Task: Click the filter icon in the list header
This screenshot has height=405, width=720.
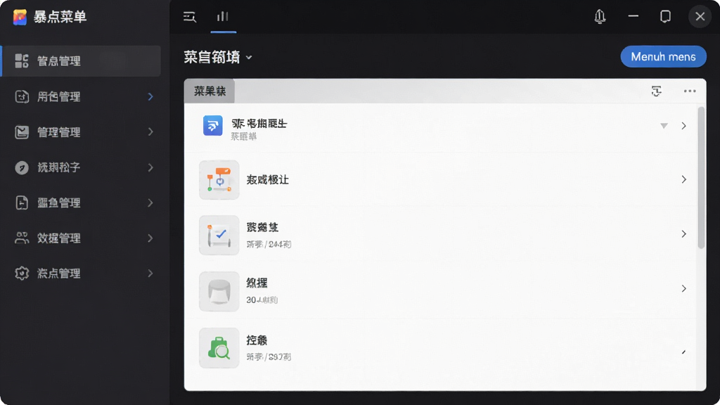Action: [657, 91]
